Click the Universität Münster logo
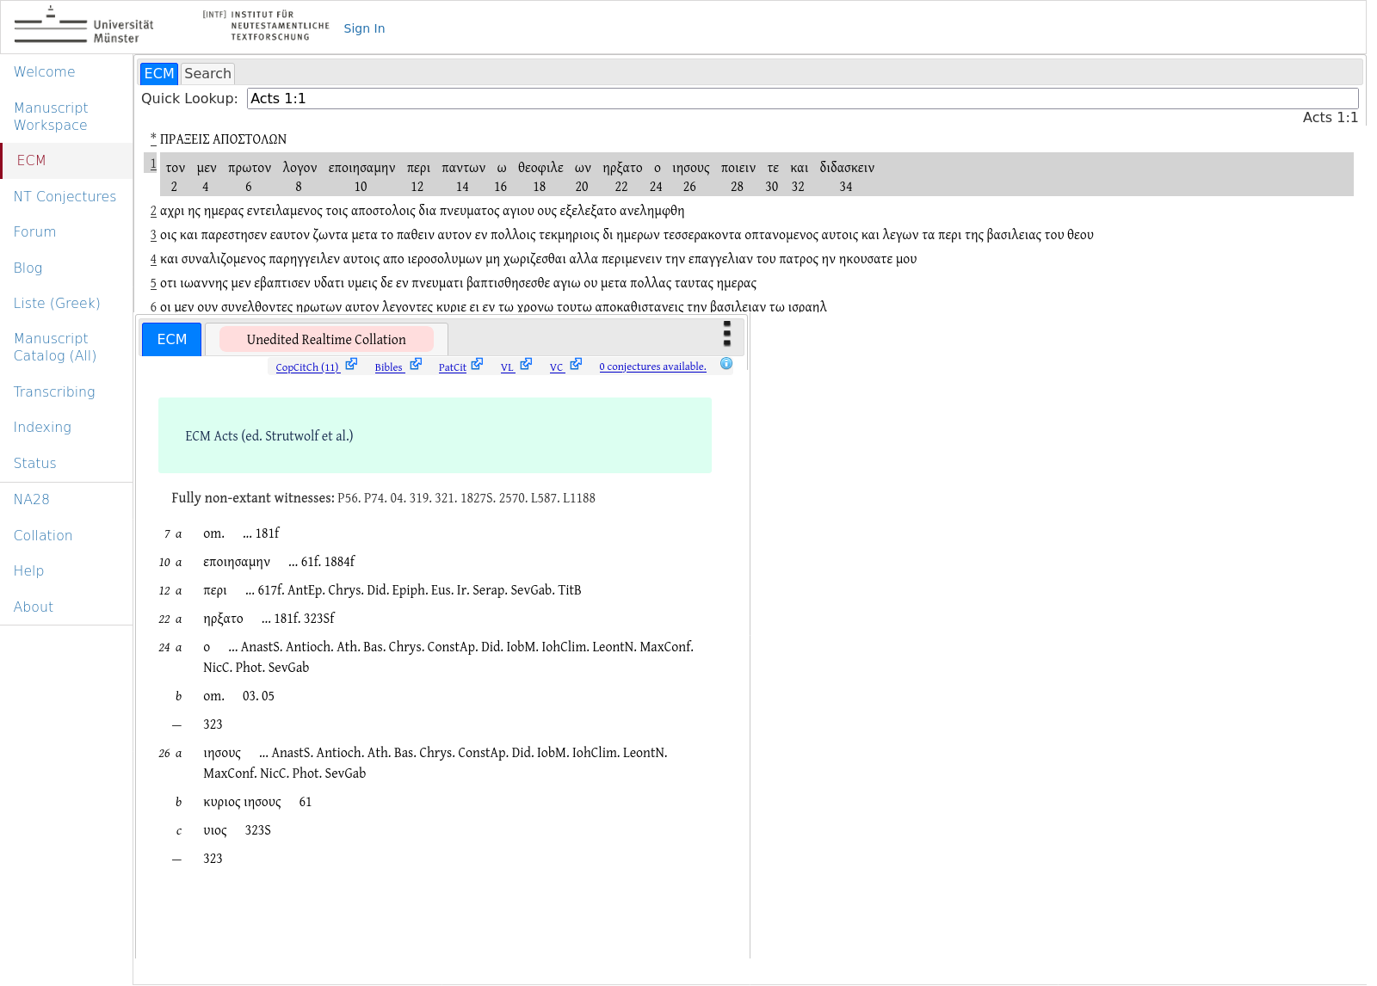The image size is (1377, 986). pyautogui.click(x=83, y=27)
